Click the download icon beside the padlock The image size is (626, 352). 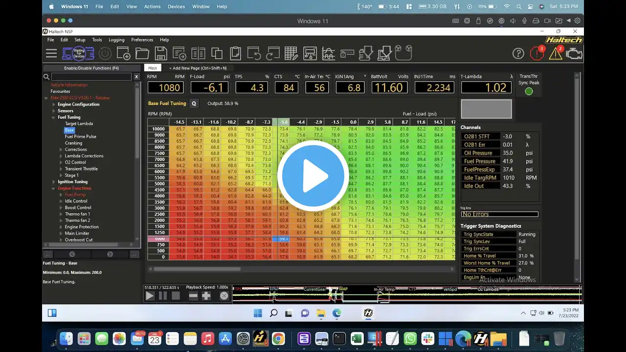366,53
